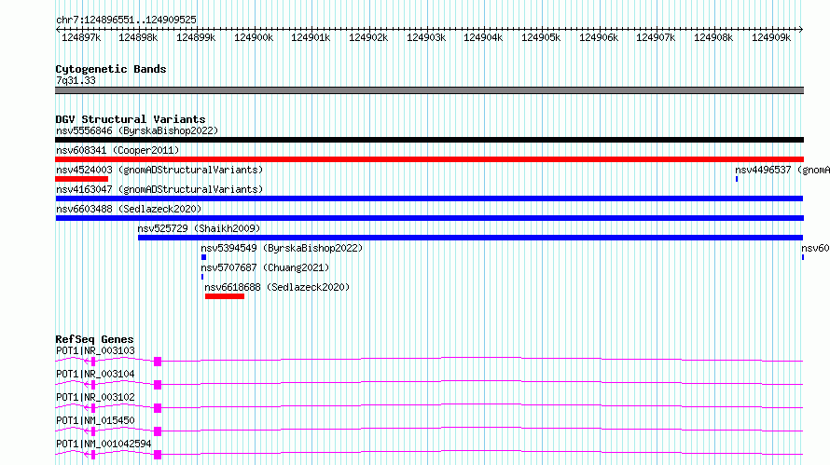
Task: Click the RefSeq Genes track title
Action: [x=94, y=339]
